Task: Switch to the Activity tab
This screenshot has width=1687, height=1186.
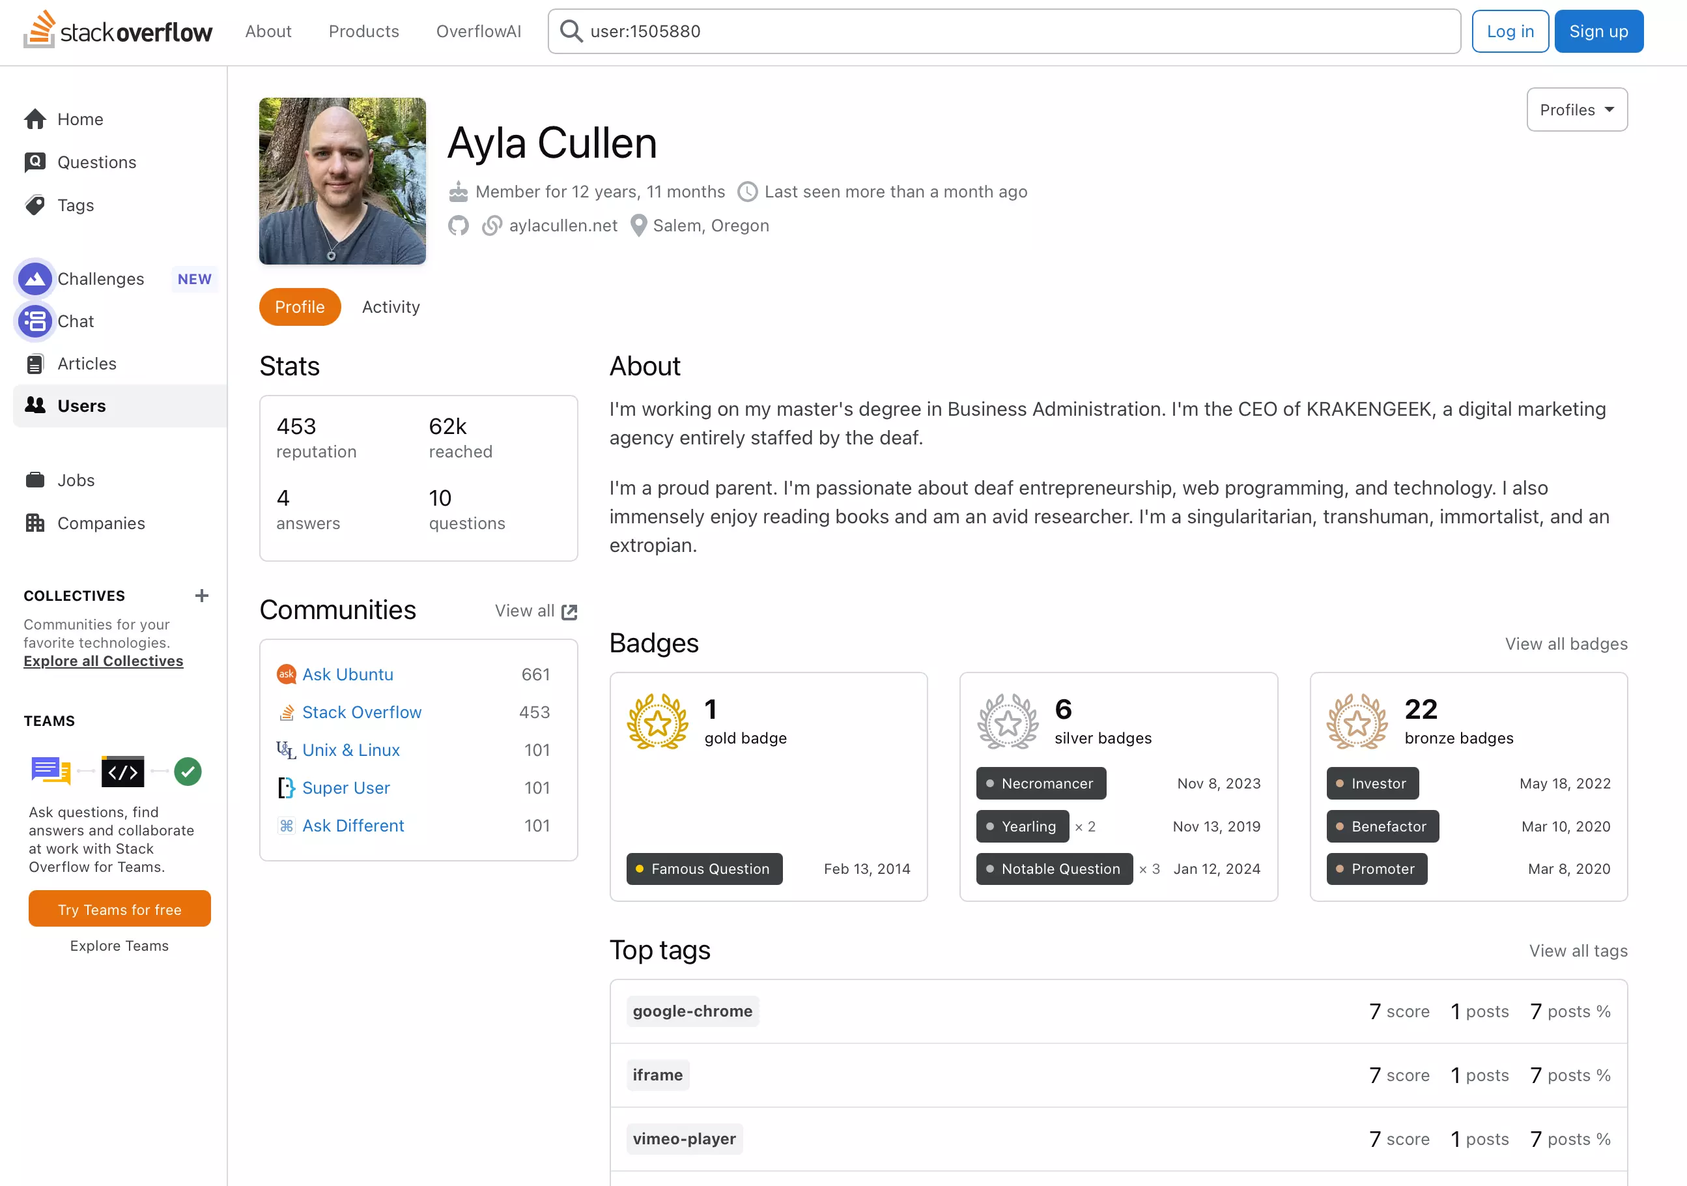Action: [391, 307]
